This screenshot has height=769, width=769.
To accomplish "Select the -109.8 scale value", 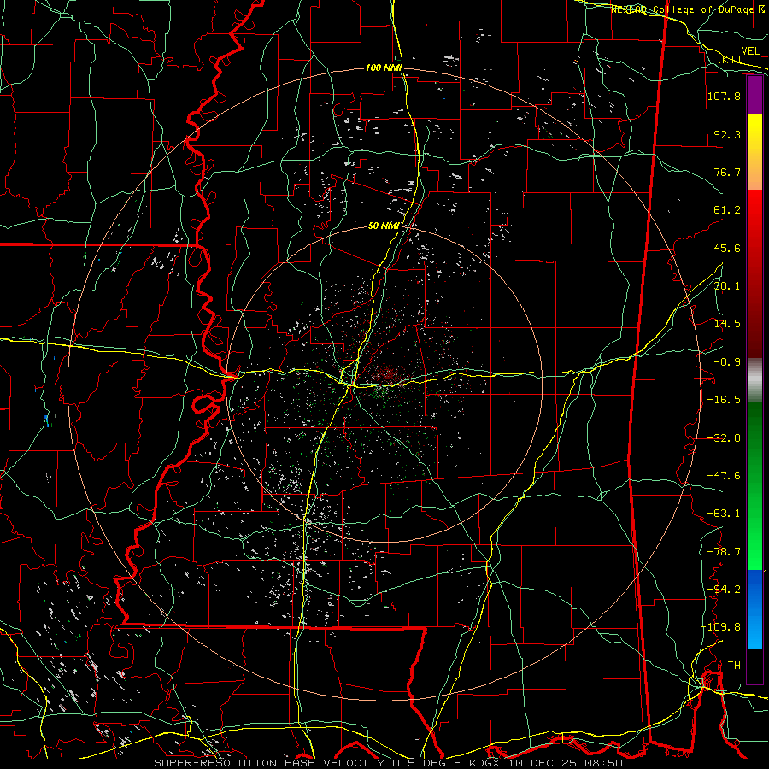I will (720, 627).
